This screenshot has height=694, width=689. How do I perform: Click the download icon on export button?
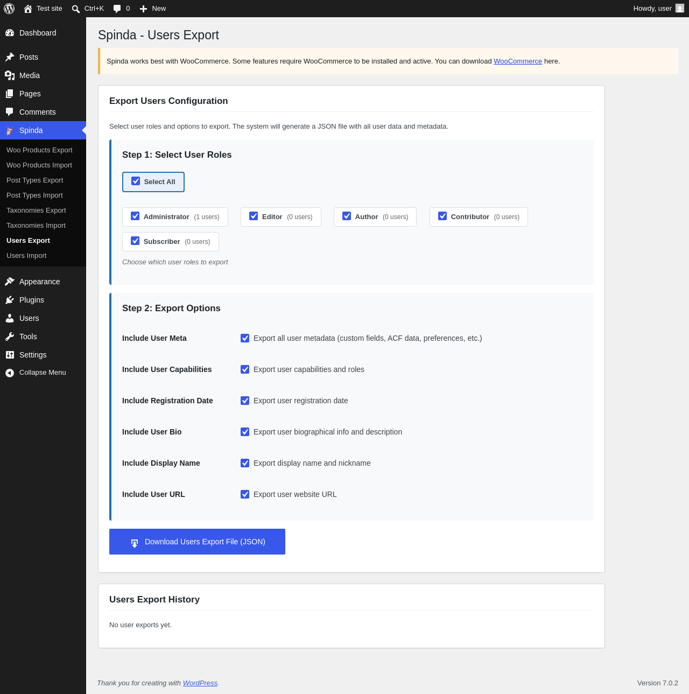(135, 543)
